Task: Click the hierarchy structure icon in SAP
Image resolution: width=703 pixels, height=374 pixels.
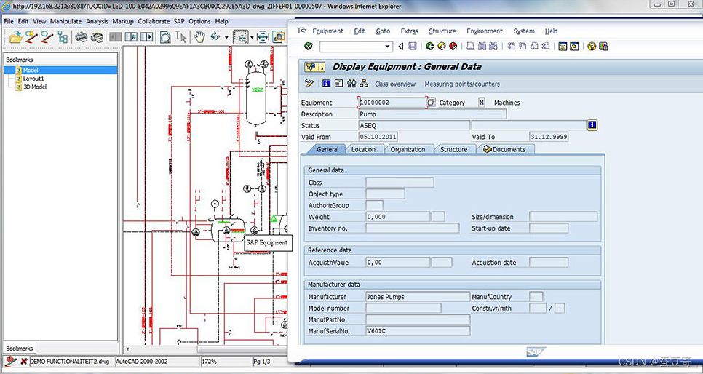Action: 364,84
